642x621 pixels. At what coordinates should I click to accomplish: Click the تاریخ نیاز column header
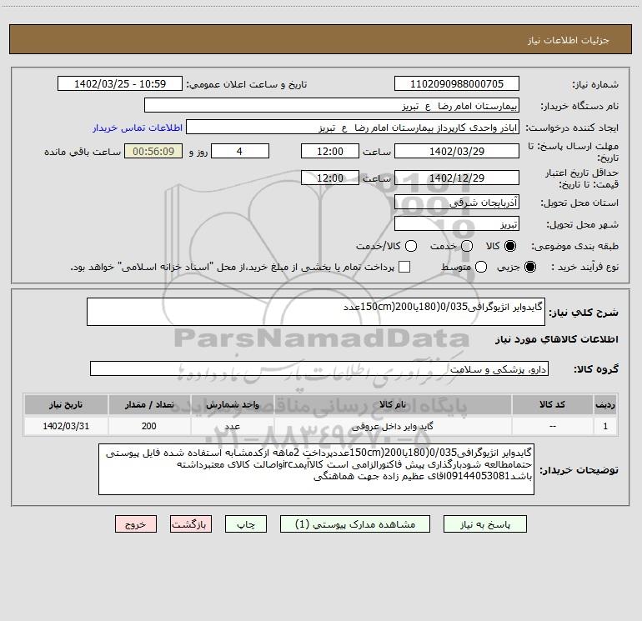[66, 404]
